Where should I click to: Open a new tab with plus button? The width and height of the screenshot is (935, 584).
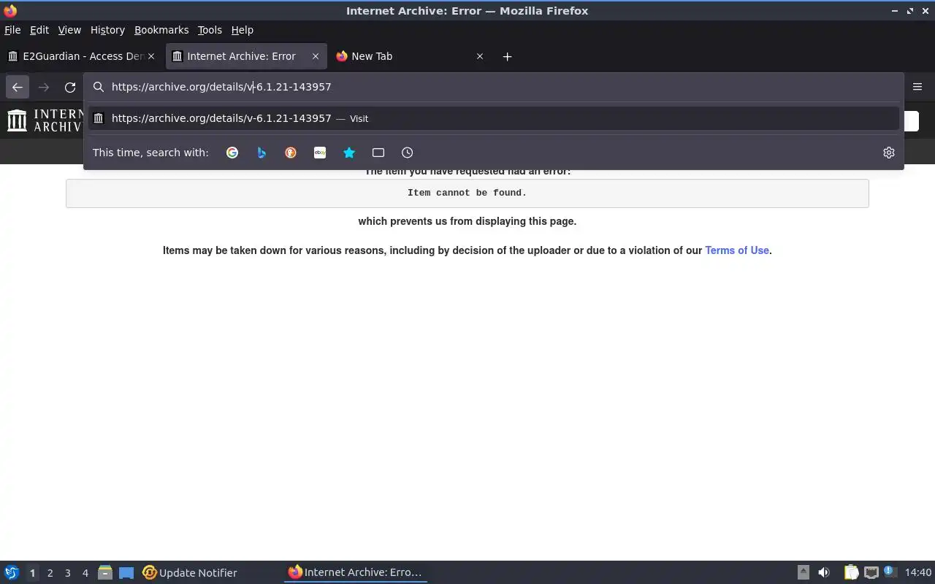click(x=507, y=56)
